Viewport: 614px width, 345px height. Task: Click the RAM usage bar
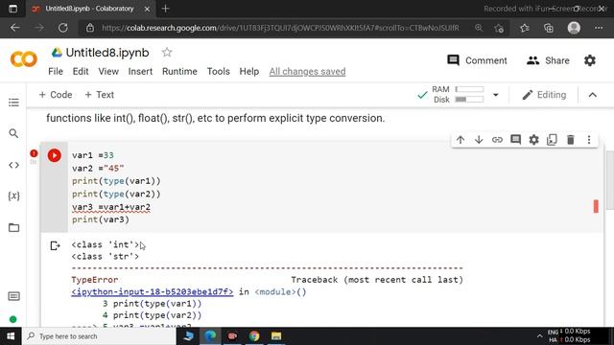[x=469, y=89]
